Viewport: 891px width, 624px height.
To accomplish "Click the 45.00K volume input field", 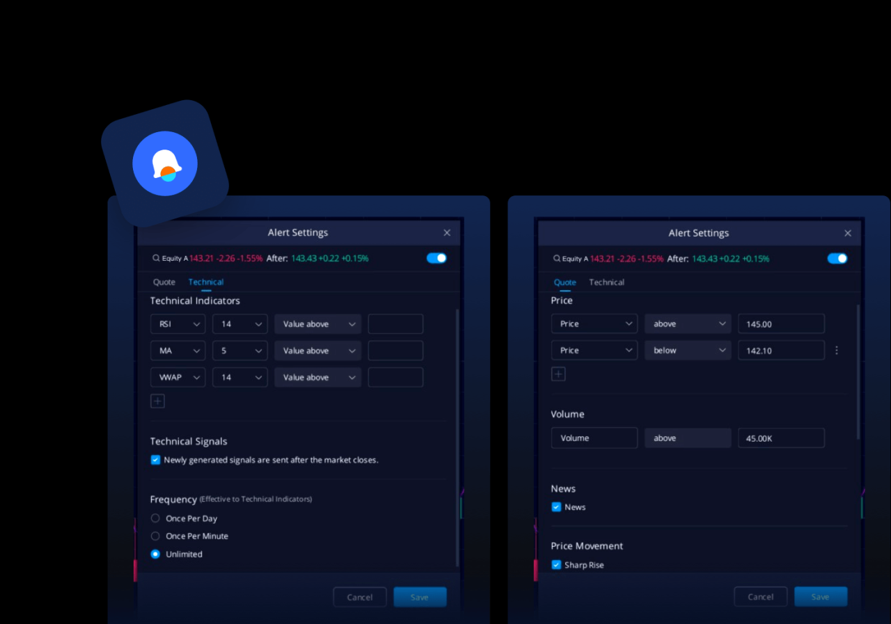I will pos(781,438).
